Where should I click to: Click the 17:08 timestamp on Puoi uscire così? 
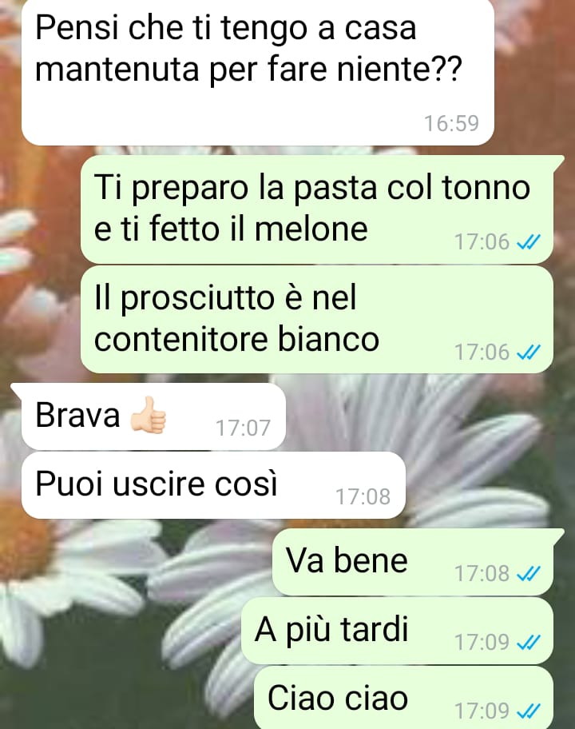tap(363, 496)
